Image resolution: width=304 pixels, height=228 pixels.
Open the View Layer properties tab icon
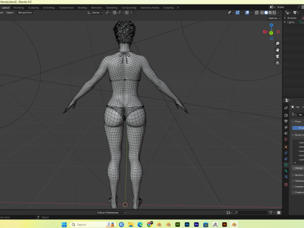286,127
